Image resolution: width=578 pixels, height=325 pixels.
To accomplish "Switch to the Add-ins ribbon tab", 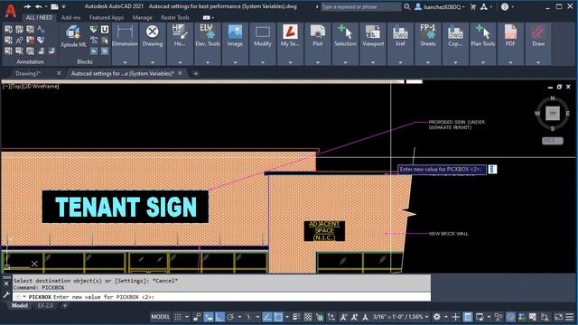I will click(x=70, y=17).
